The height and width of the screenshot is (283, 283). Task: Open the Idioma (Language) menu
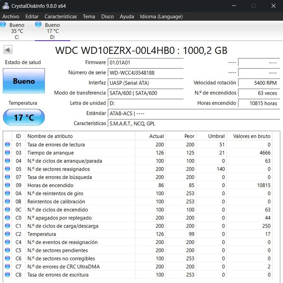point(161,17)
